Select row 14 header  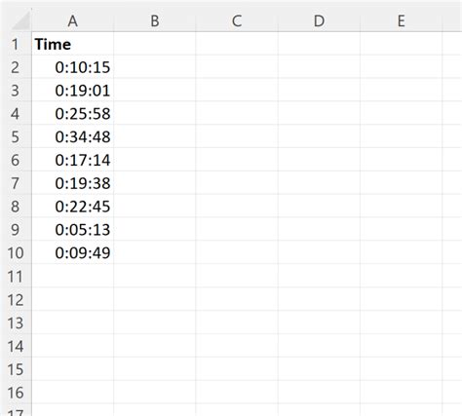(16, 346)
